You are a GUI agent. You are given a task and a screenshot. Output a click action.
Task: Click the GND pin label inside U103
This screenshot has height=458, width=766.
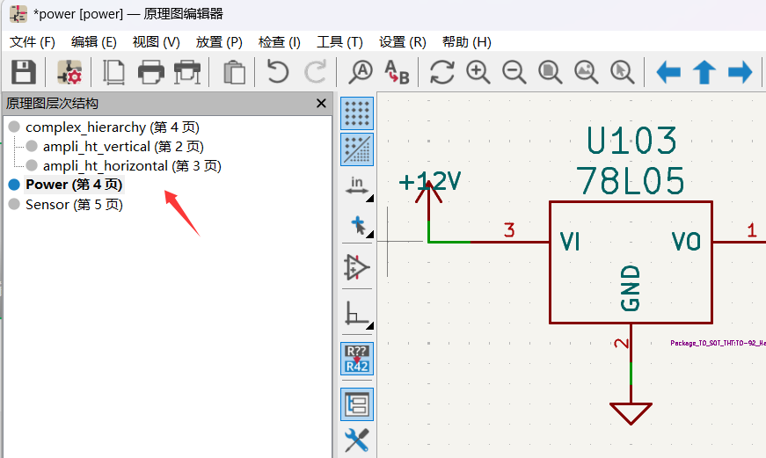[631, 288]
